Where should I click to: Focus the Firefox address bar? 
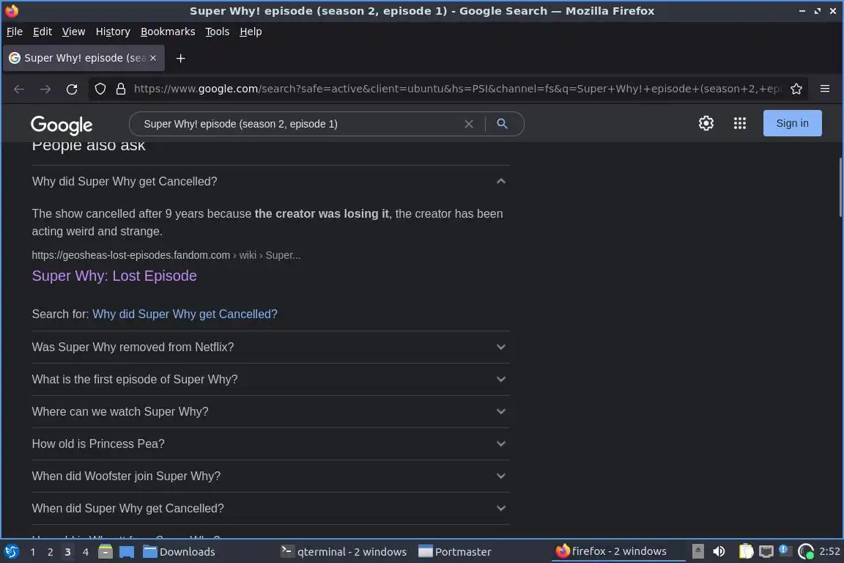click(456, 89)
